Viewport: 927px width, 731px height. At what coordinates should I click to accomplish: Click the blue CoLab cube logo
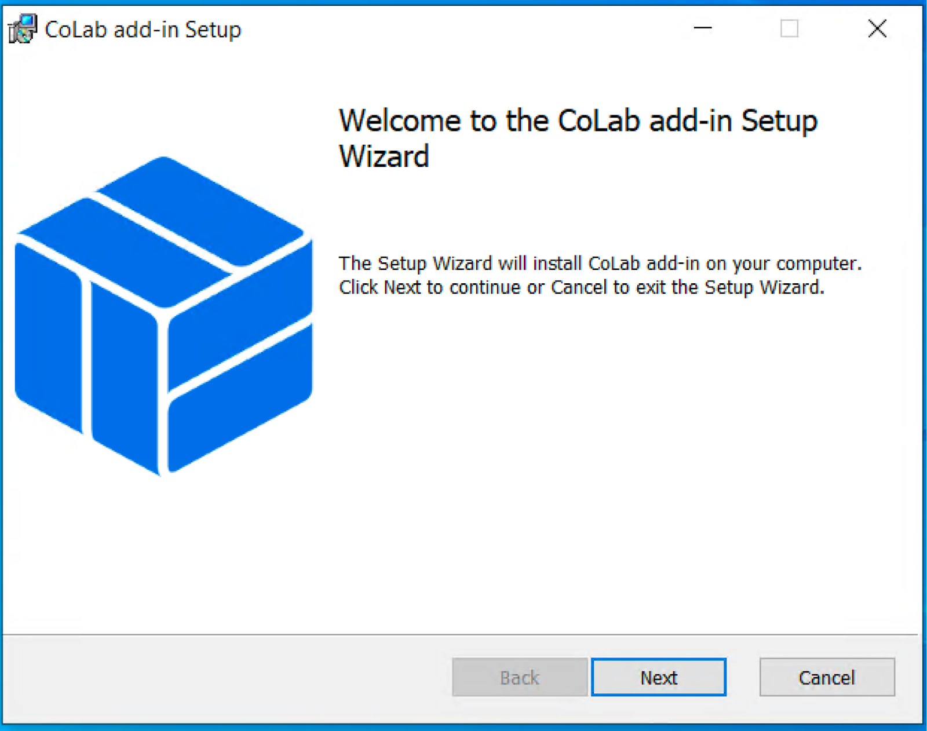click(x=163, y=316)
